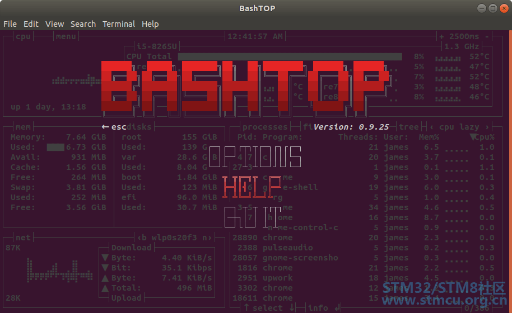Click the select down arrow
This screenshot has width=512, height=313.
[x=292, y=308]
